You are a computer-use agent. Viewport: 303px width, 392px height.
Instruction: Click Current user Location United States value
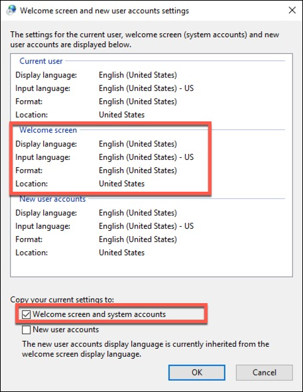click(122, 115)
